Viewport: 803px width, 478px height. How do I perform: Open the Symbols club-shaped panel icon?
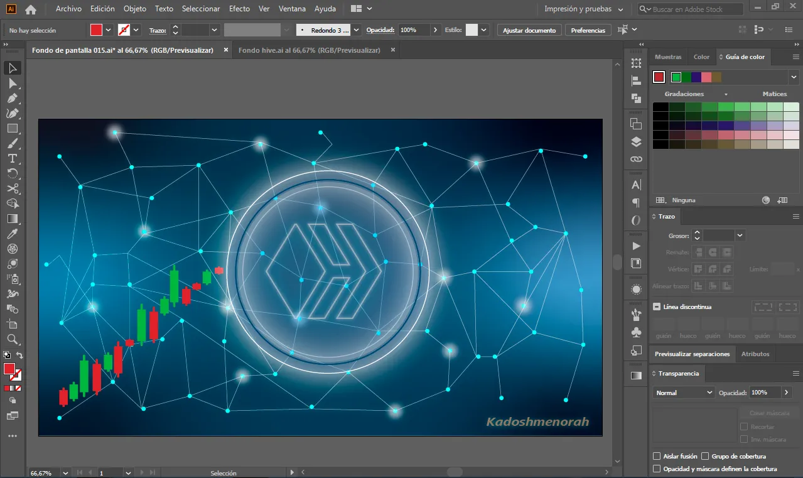636,332
